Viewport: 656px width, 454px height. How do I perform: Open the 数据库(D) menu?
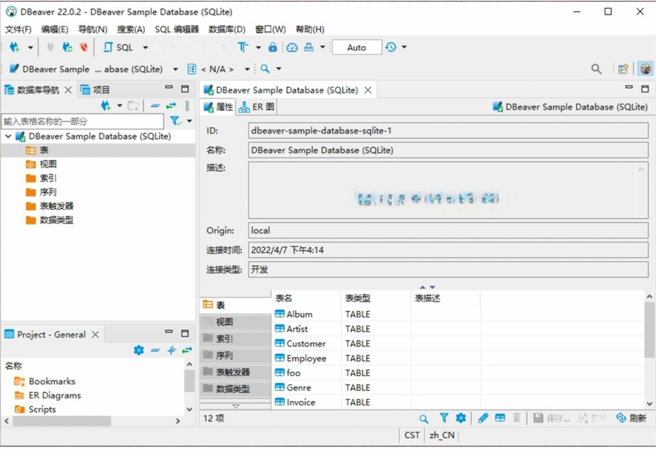(227, 29)
